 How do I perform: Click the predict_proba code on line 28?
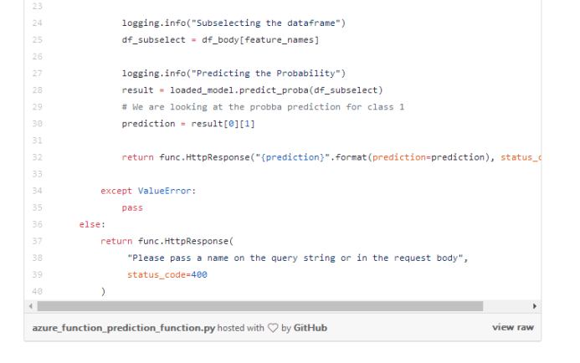pos(274,90)
